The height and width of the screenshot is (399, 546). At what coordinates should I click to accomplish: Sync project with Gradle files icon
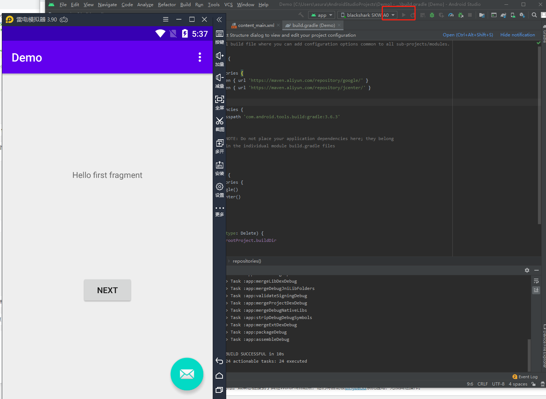pos(503,15)
